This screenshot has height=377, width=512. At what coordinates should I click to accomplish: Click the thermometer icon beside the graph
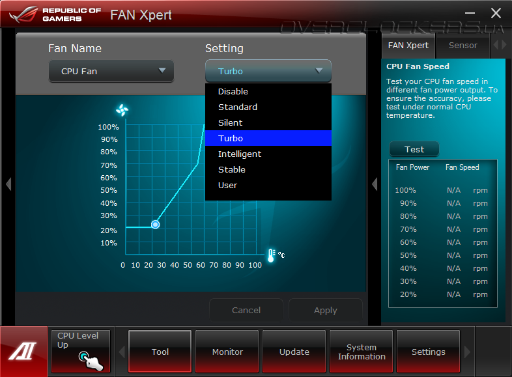pos(271,255)
